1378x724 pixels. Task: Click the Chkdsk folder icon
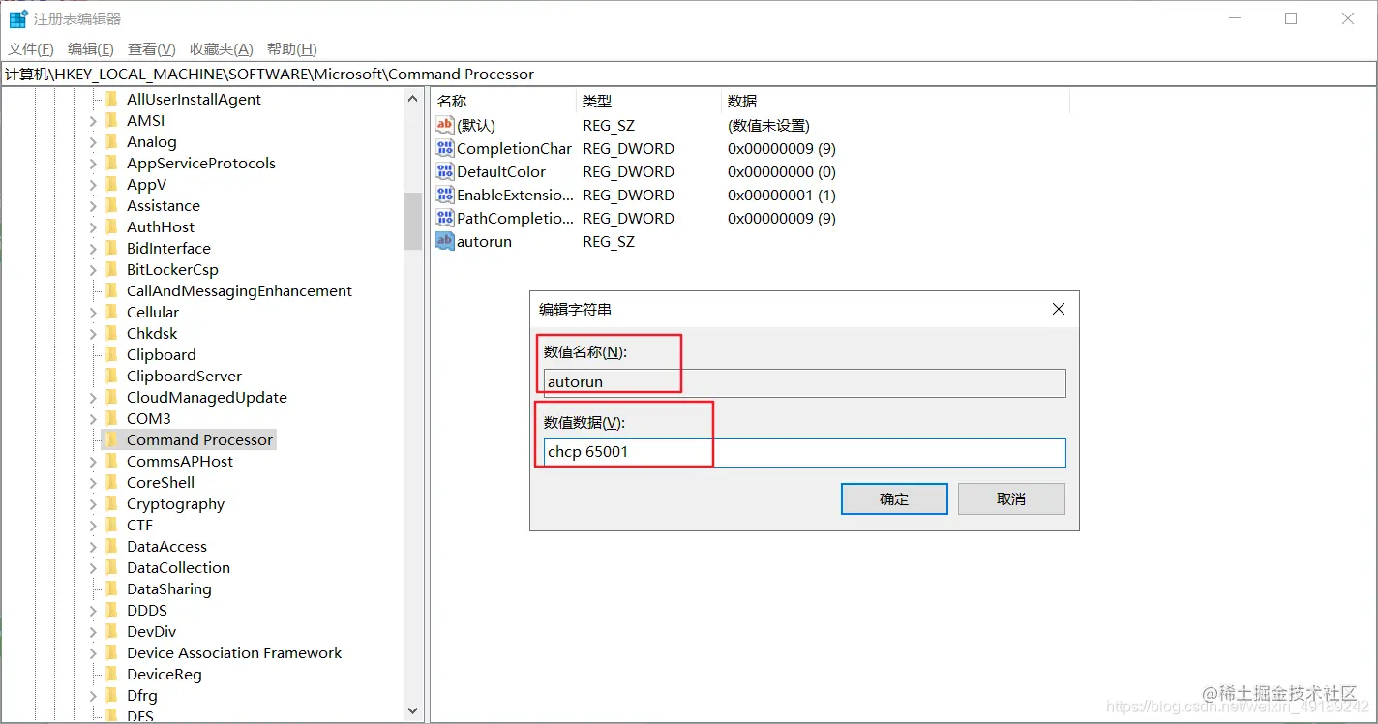(112, 333)
